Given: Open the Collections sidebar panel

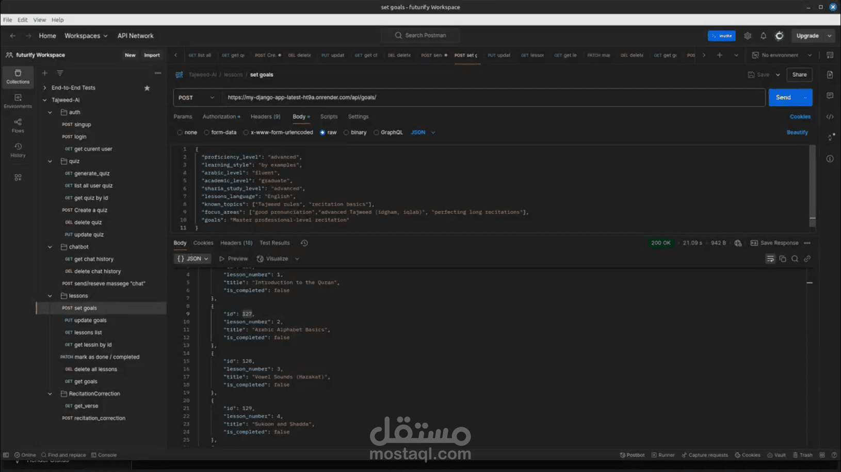Looking at the screenshot, I should [18, 76].
